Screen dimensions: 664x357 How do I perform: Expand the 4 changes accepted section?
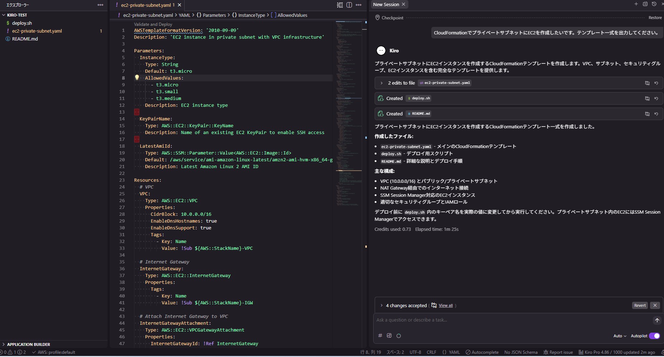pos(381,305)
